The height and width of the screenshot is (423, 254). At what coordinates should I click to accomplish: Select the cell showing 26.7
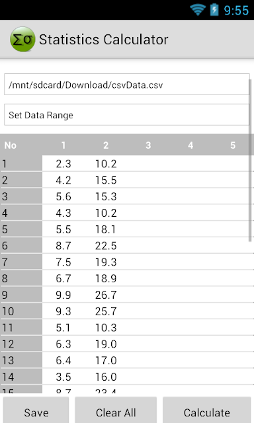pos(106,295)
